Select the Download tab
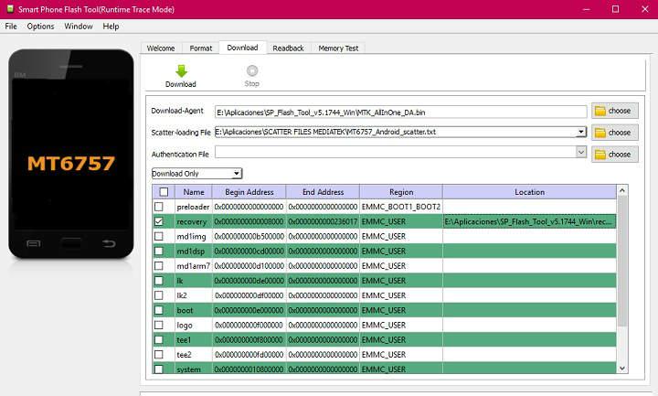This screenshot has height=396, width=658. pos(242,48)
